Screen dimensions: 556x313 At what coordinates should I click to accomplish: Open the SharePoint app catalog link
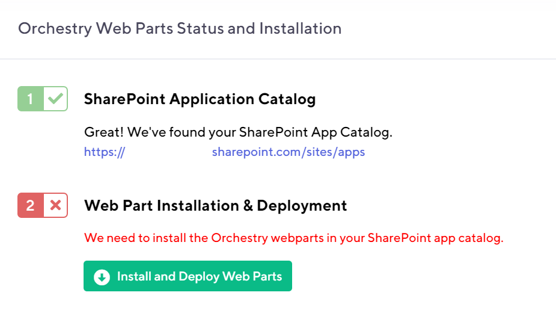(x=224, y=152)
